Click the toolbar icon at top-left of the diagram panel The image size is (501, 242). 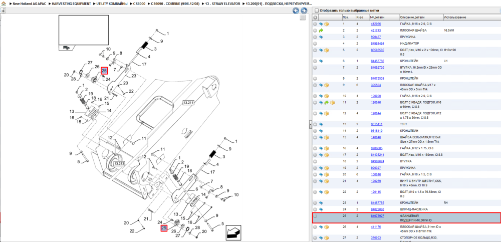pos(3,11)
